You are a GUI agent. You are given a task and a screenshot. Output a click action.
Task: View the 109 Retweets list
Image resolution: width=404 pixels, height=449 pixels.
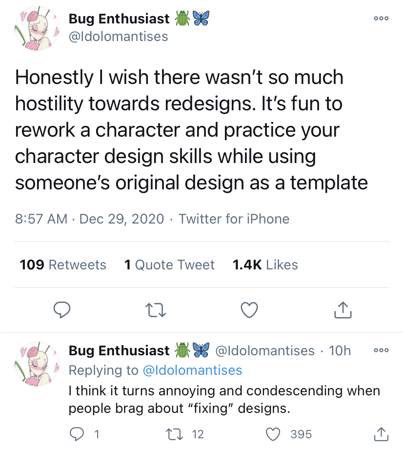tap(63, 265)
